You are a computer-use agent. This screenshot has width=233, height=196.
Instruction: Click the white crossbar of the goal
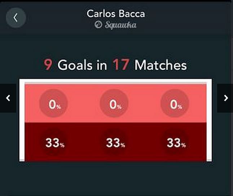point(115,81)
